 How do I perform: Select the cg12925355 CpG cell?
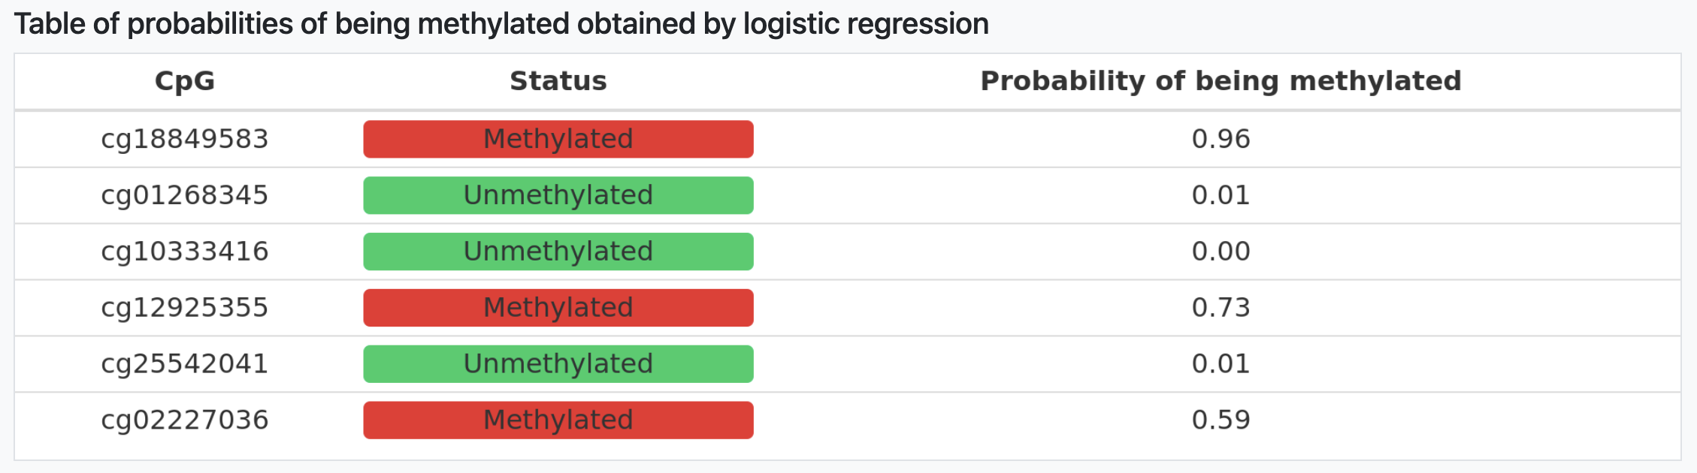pos(184,308)
